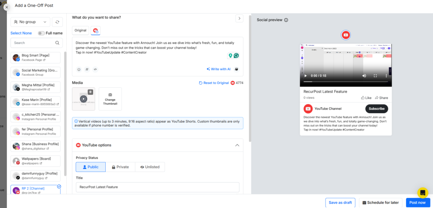The image size is (433, 208).
Task: Click the Subscribe button
Action: pos(377,109)
